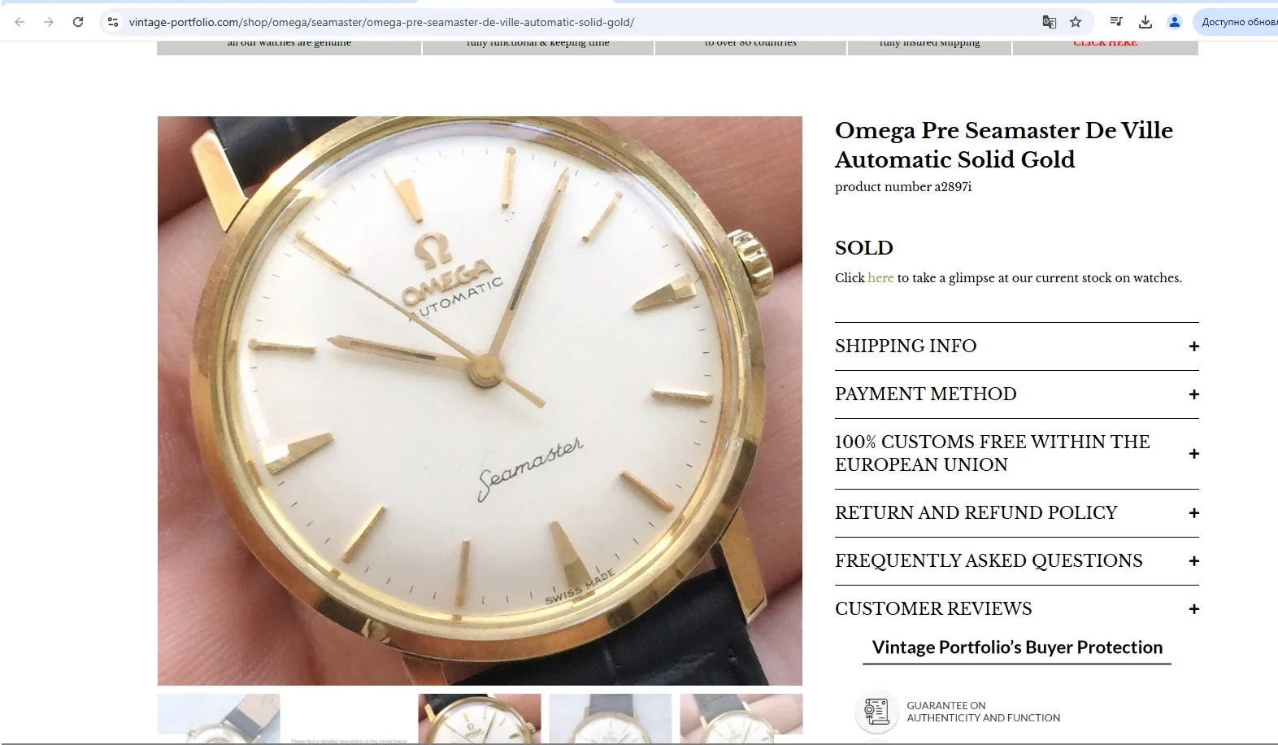Click the translate page icon

pyautogui.click(x=1049, y=22)
